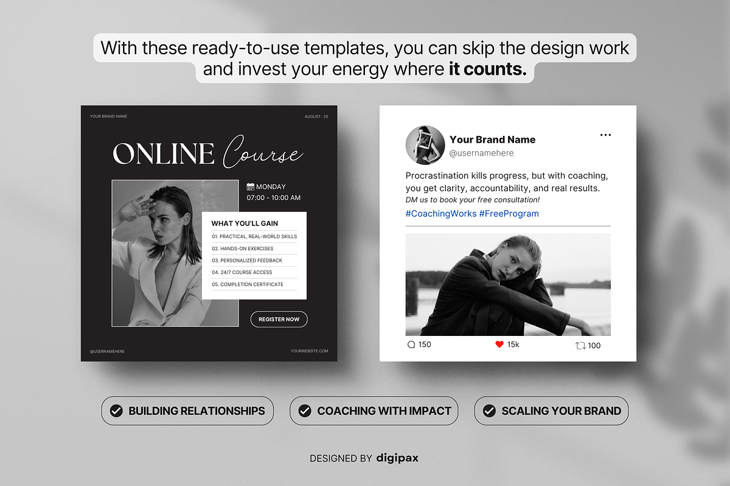This screenshot has height=486, width=730.
Task: Click the REGISTER NOW button
Action: click(279, 320)
